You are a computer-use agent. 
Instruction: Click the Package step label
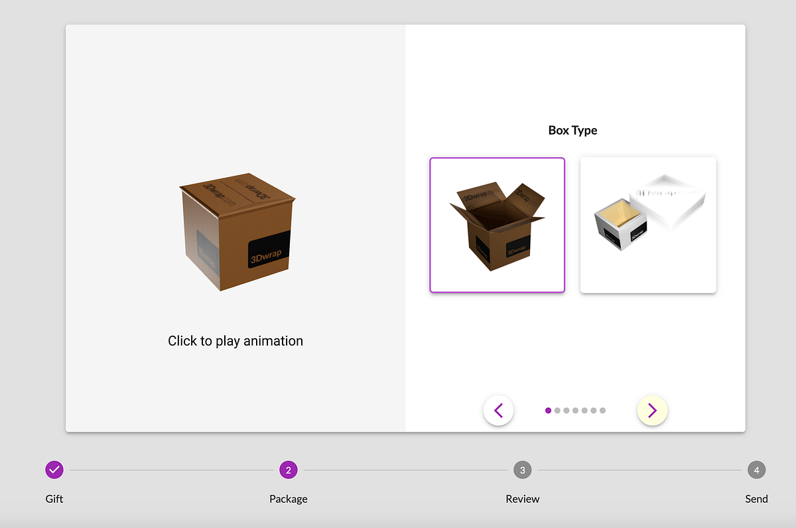(x=289, y=499)
